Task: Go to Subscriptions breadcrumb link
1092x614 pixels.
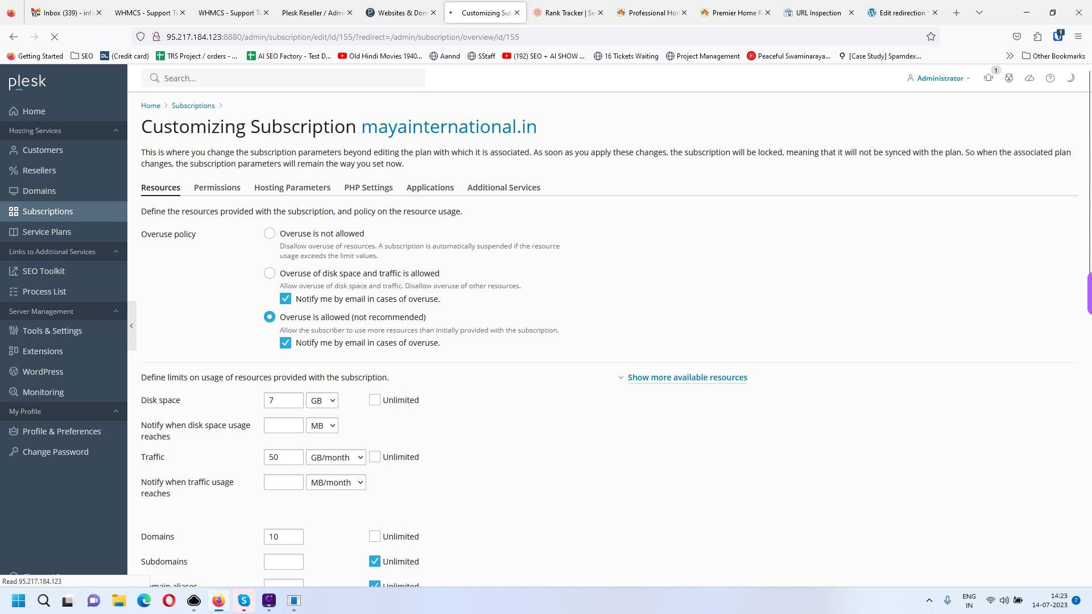Action: point(193,106)
